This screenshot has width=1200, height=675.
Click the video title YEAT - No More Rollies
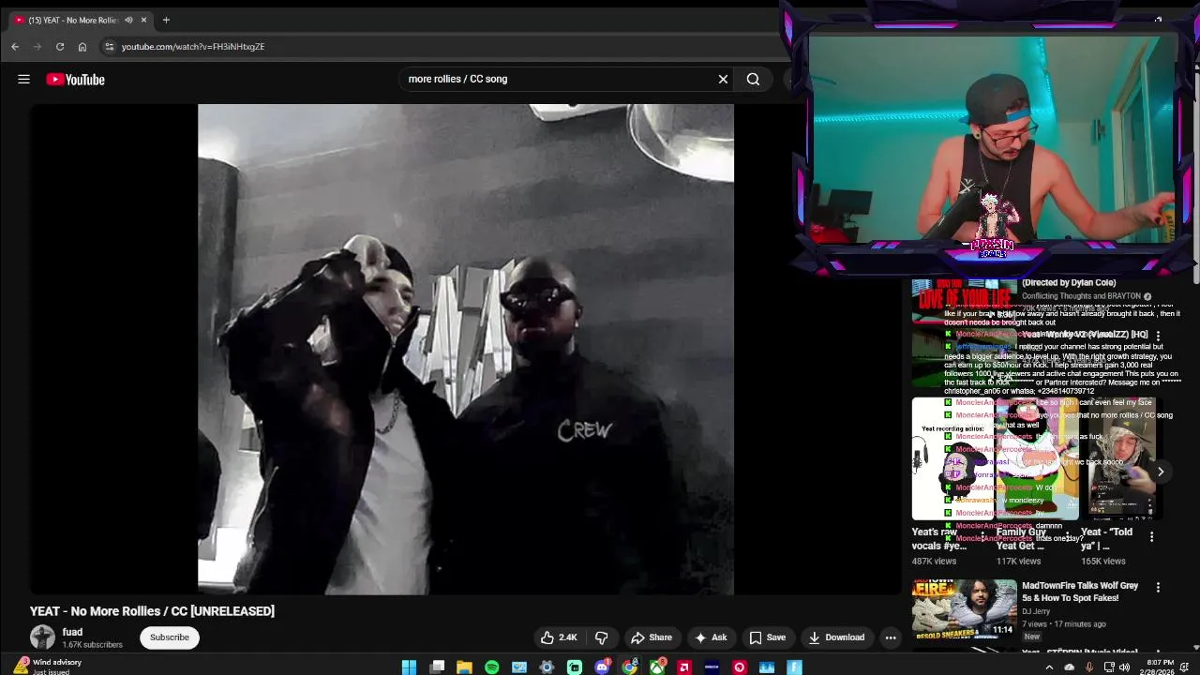tap(152, 611)
